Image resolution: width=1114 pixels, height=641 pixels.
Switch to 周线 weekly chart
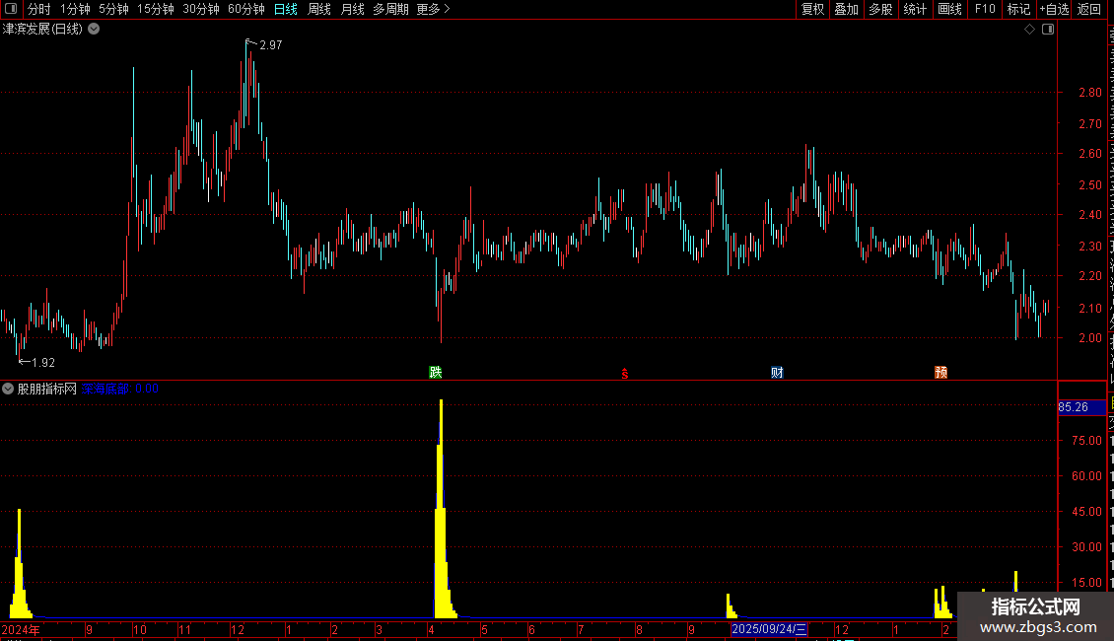(x=319, y=9)
